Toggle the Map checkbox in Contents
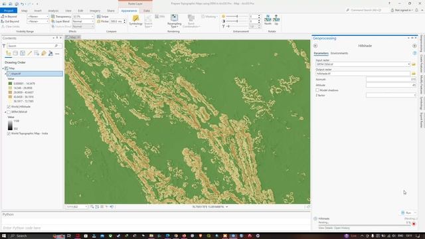This screenshot has height=239, width=425. 7,68
